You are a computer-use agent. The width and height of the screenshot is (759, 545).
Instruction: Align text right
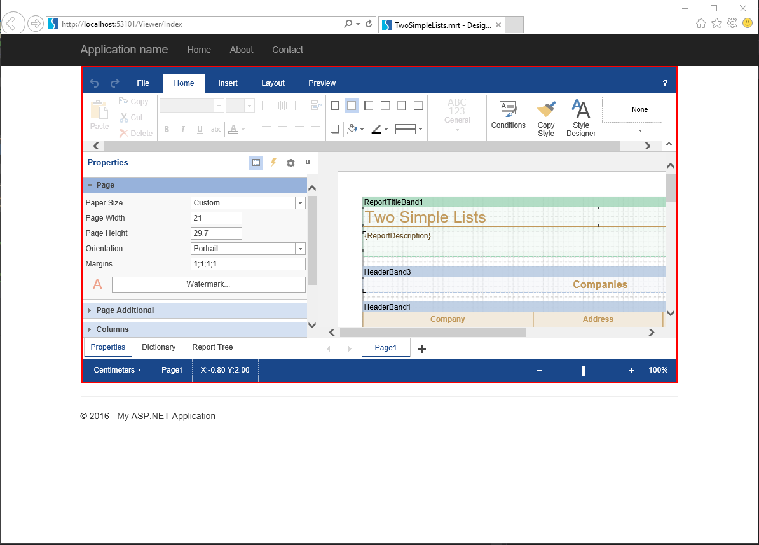tap(299, 129)
